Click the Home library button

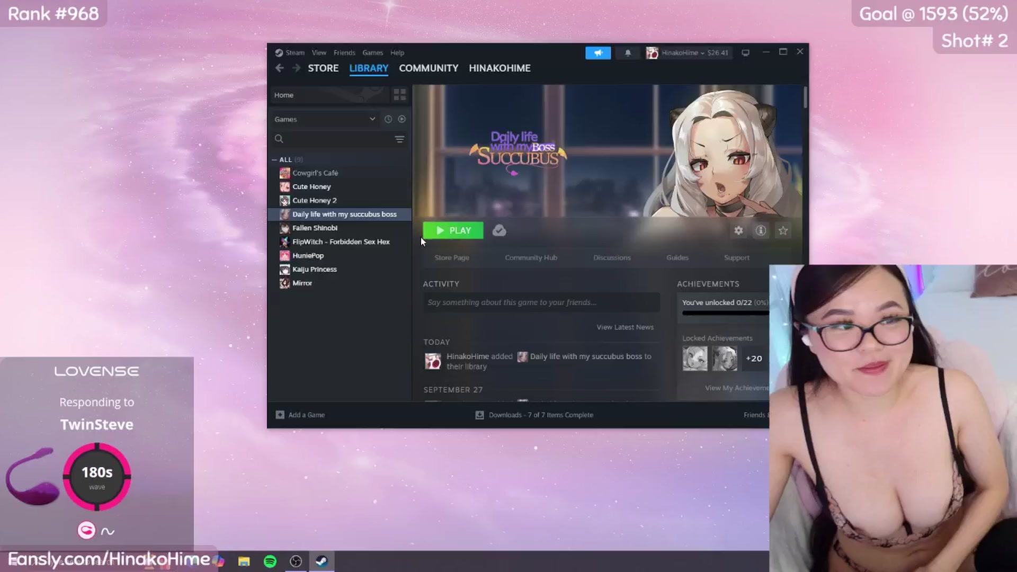[329, 95]
